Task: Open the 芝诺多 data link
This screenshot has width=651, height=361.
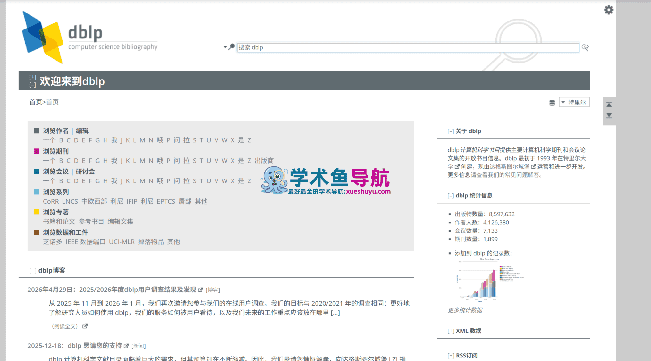Action: point(53,242)
